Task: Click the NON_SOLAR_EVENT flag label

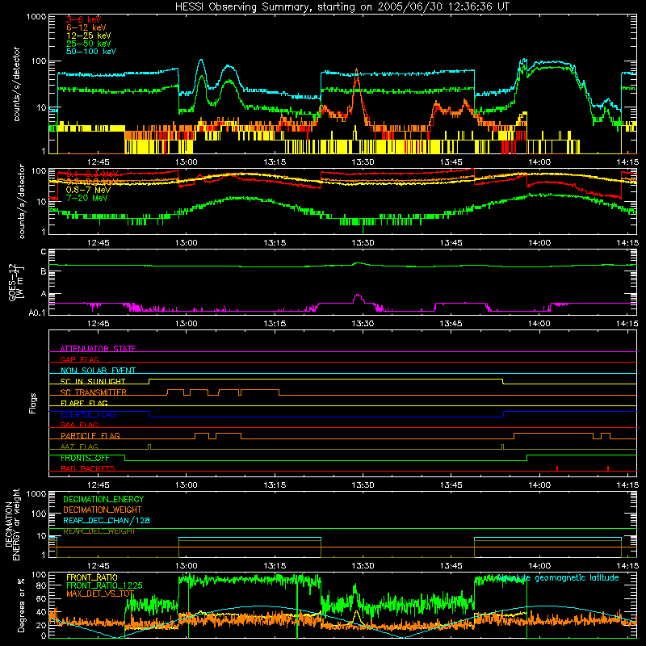Action: coord(98,371)
